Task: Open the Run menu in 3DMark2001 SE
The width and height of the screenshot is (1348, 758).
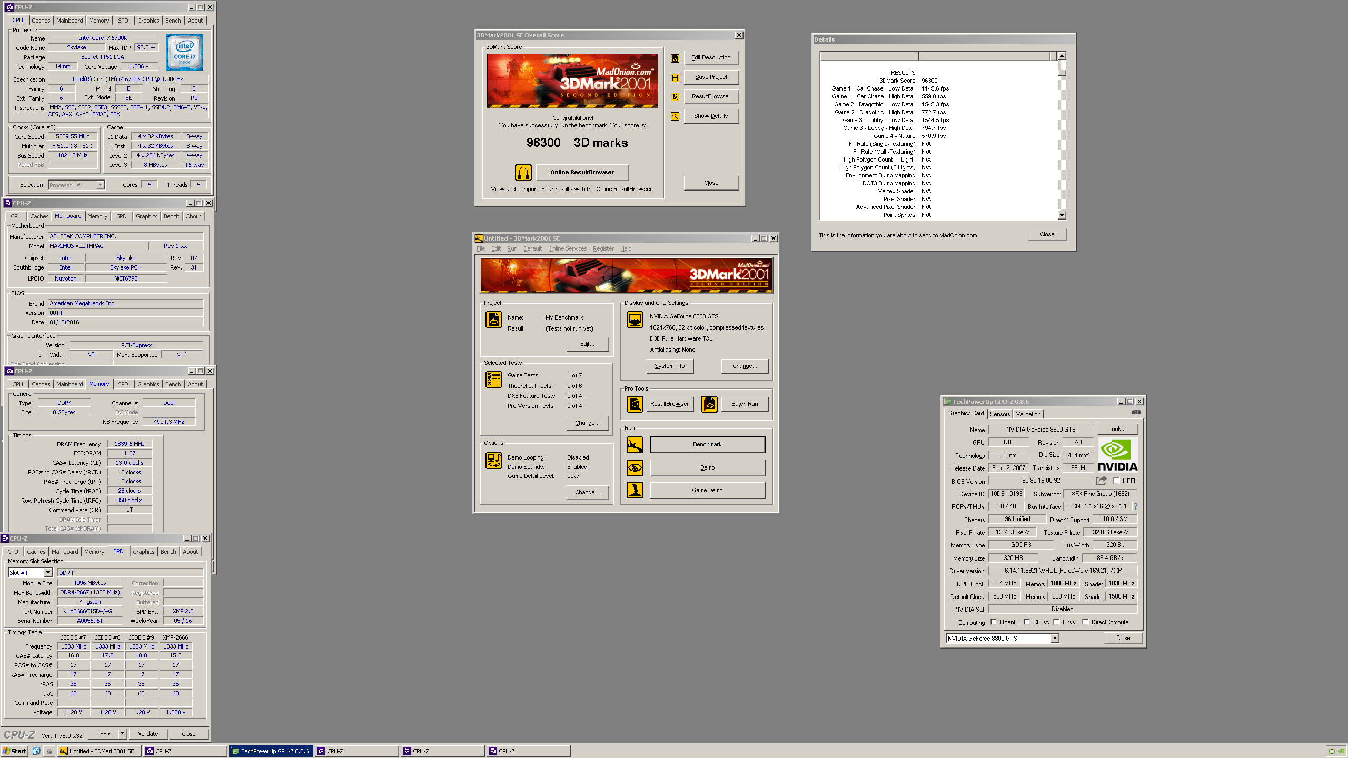Action: (x=512, y=249)
